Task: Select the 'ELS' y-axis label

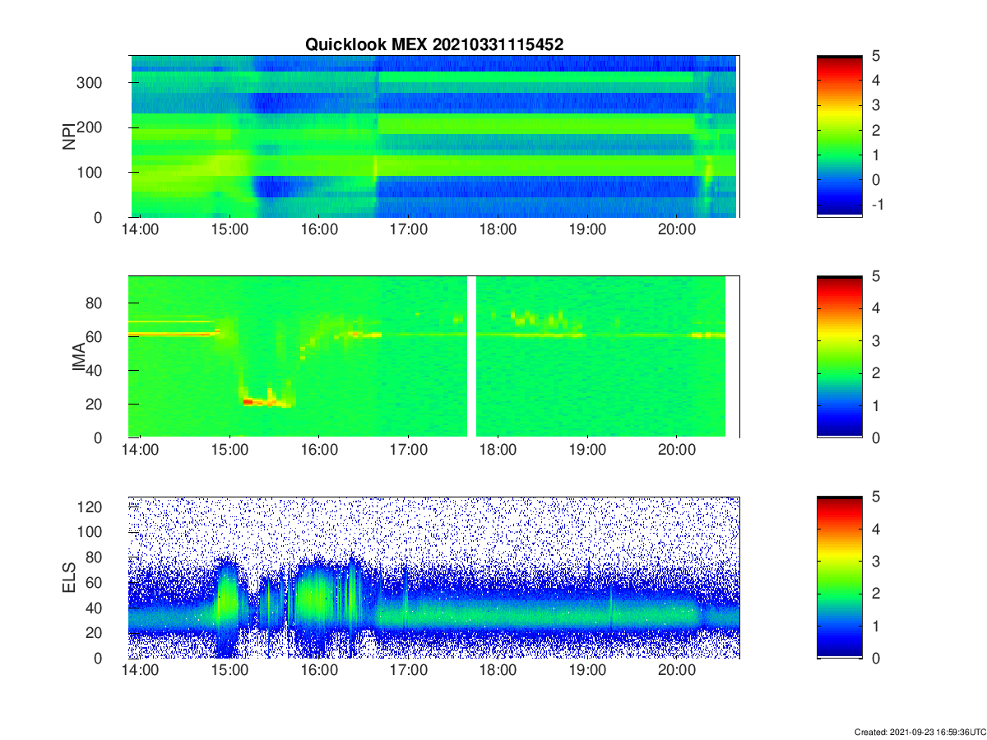Action: pos(69,577)
